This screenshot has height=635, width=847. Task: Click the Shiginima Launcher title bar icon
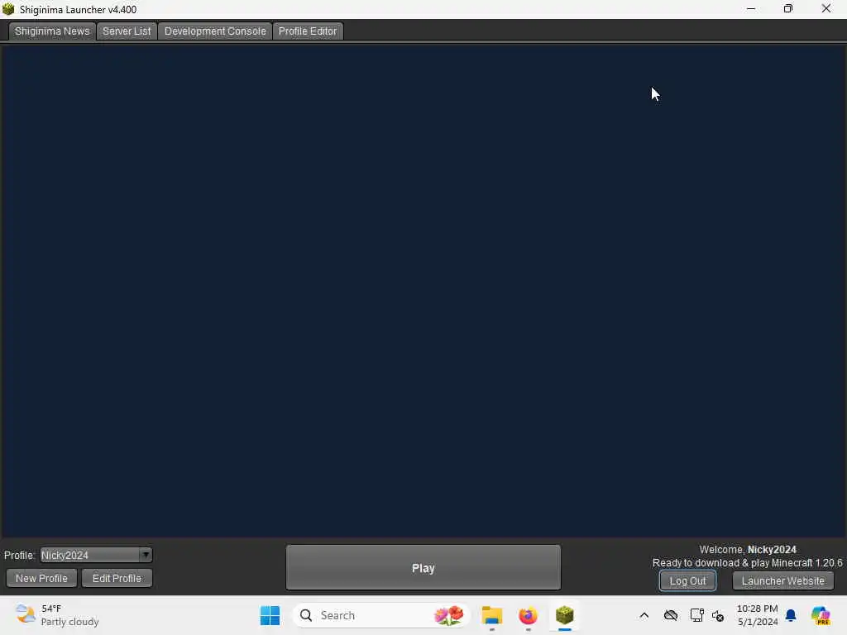point(8,9)
